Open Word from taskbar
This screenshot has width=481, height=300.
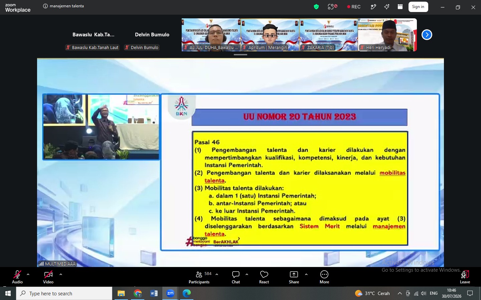[154, 293]
